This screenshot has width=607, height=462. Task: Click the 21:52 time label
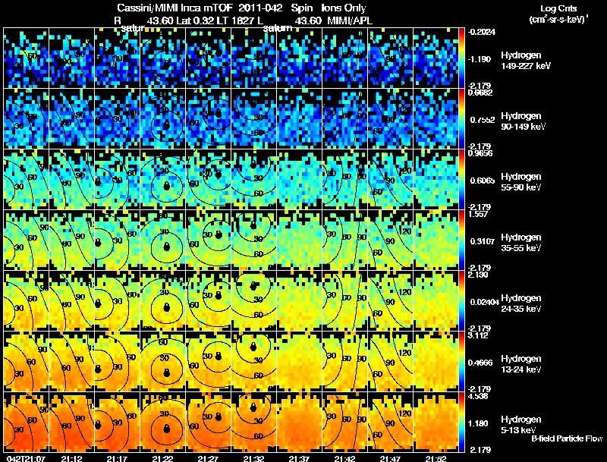(436, 458)
